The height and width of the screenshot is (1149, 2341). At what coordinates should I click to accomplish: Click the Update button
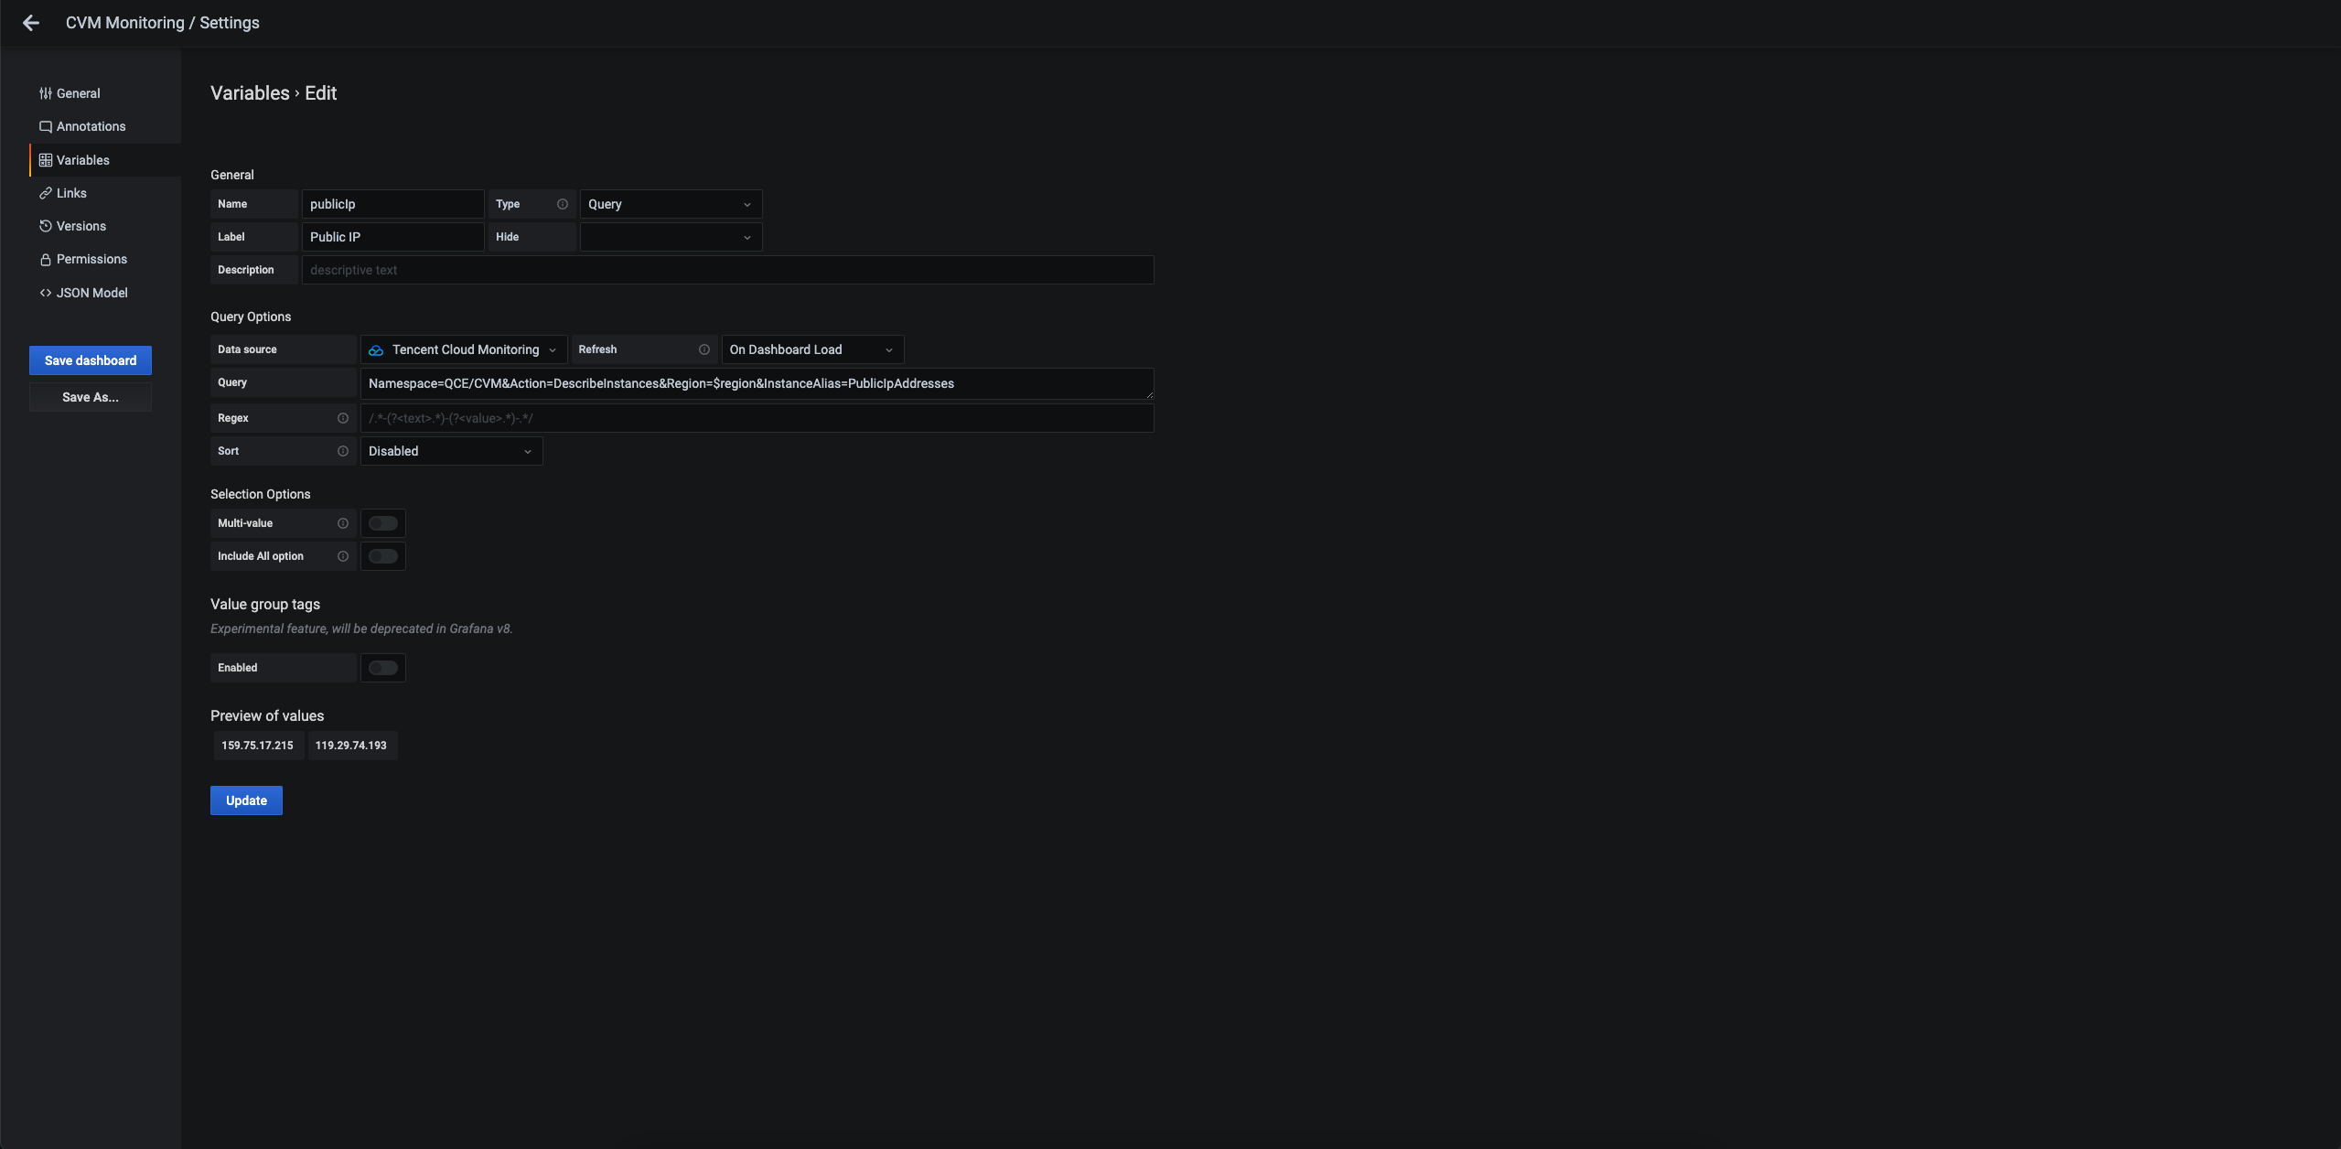point(246,800)
